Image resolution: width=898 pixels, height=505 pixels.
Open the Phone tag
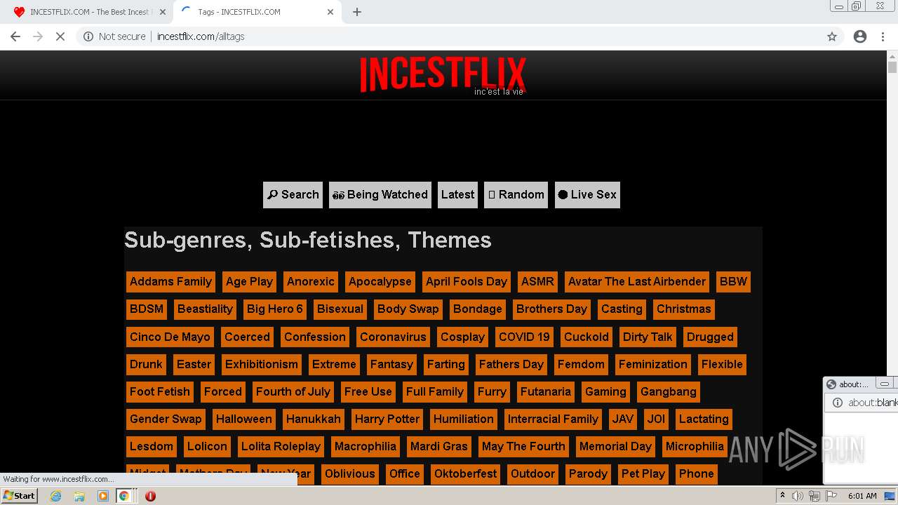click(697, 474)
